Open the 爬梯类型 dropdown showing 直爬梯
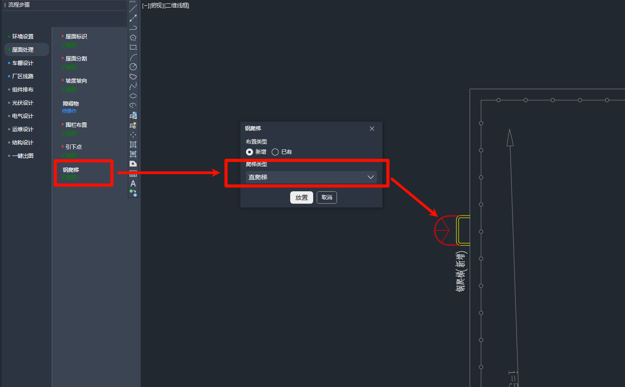Viewport: 625px width, 387px height. [x=311, y=177]
